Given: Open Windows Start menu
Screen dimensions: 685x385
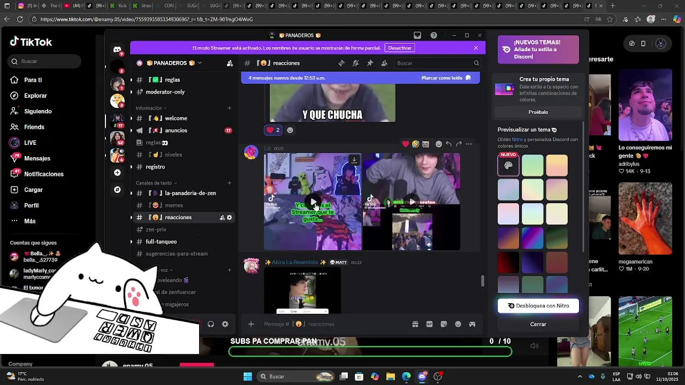Looking at the screenshot, I should pyautogui.click(x=248, y=376).
